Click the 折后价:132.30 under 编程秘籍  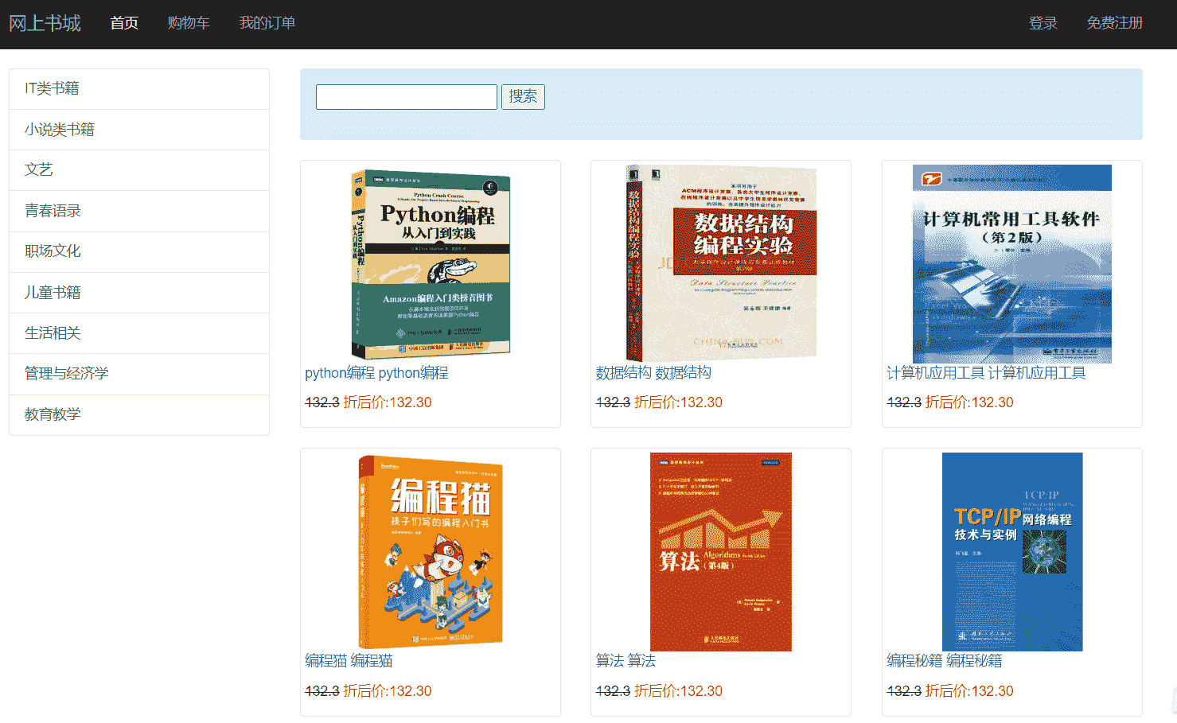969,691
